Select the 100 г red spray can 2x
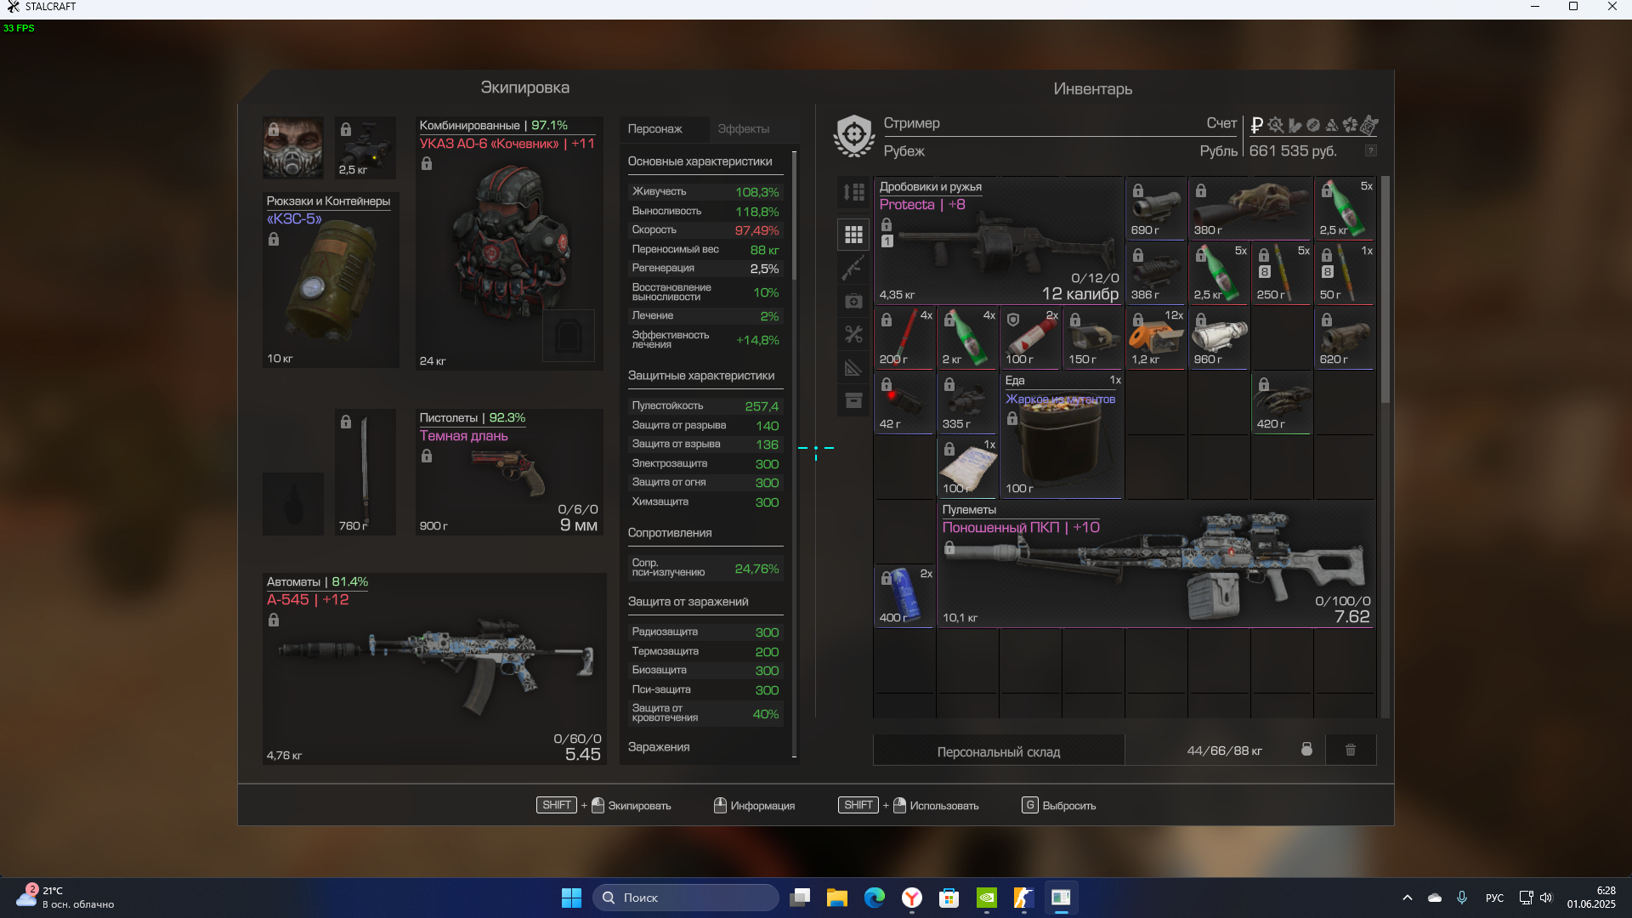The width and height of the screenshot is (1632, 918). [1030, 338]
